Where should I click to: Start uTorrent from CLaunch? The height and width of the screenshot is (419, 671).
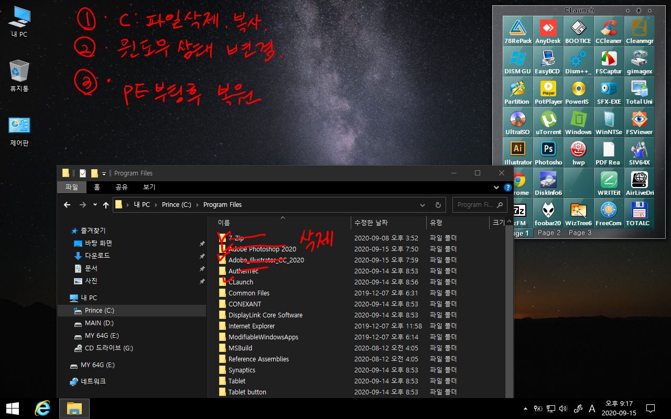tap(548, 122)
